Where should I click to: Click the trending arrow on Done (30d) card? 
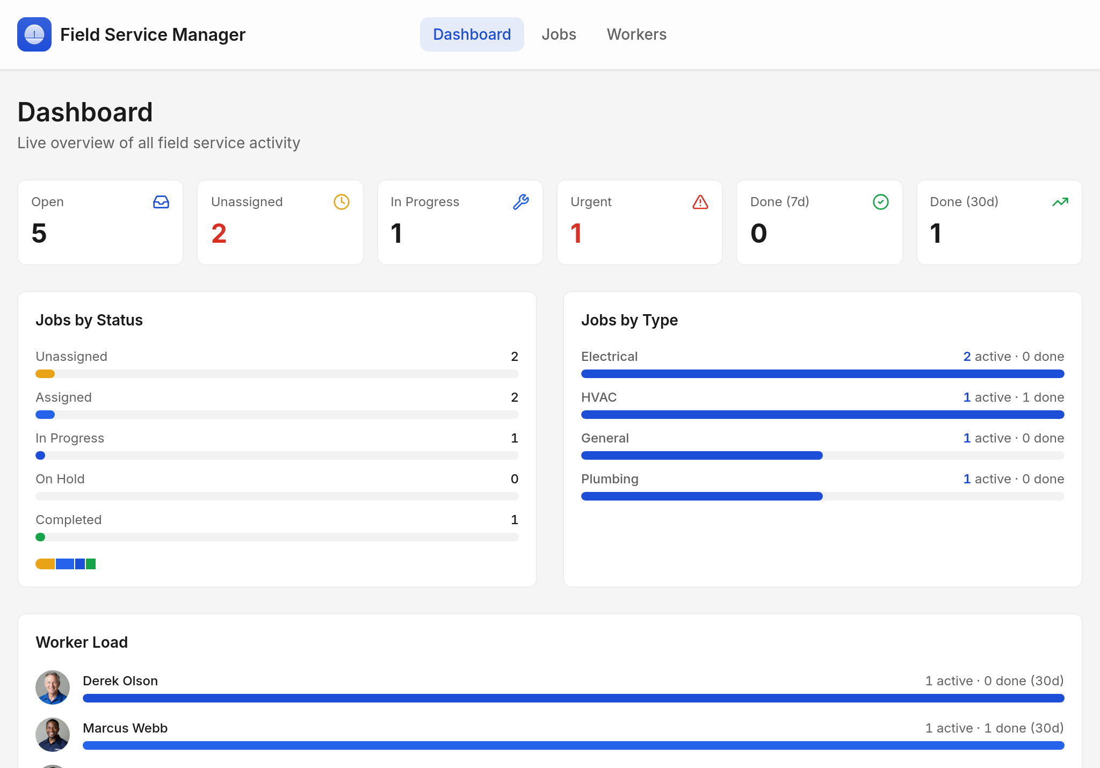(1060, 202)
